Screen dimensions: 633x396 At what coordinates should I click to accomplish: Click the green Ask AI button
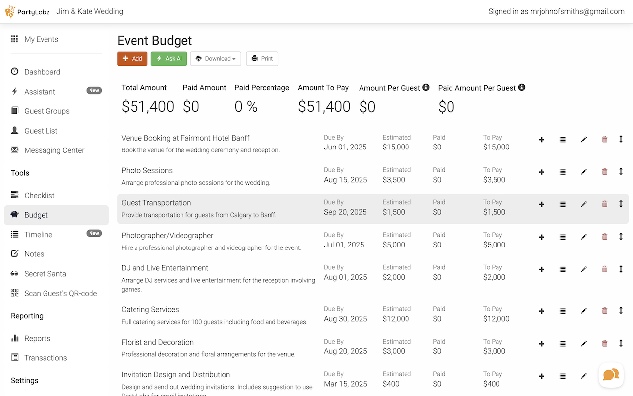coord(169,59)
